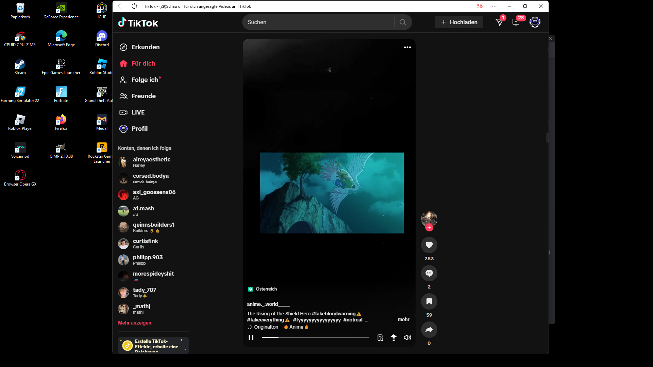Open Epic Games Launcher shortcut

coord(61,67)
